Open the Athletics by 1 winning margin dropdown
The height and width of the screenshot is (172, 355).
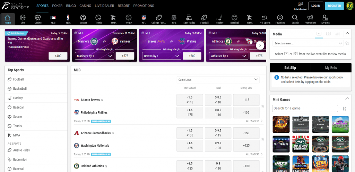228,56
